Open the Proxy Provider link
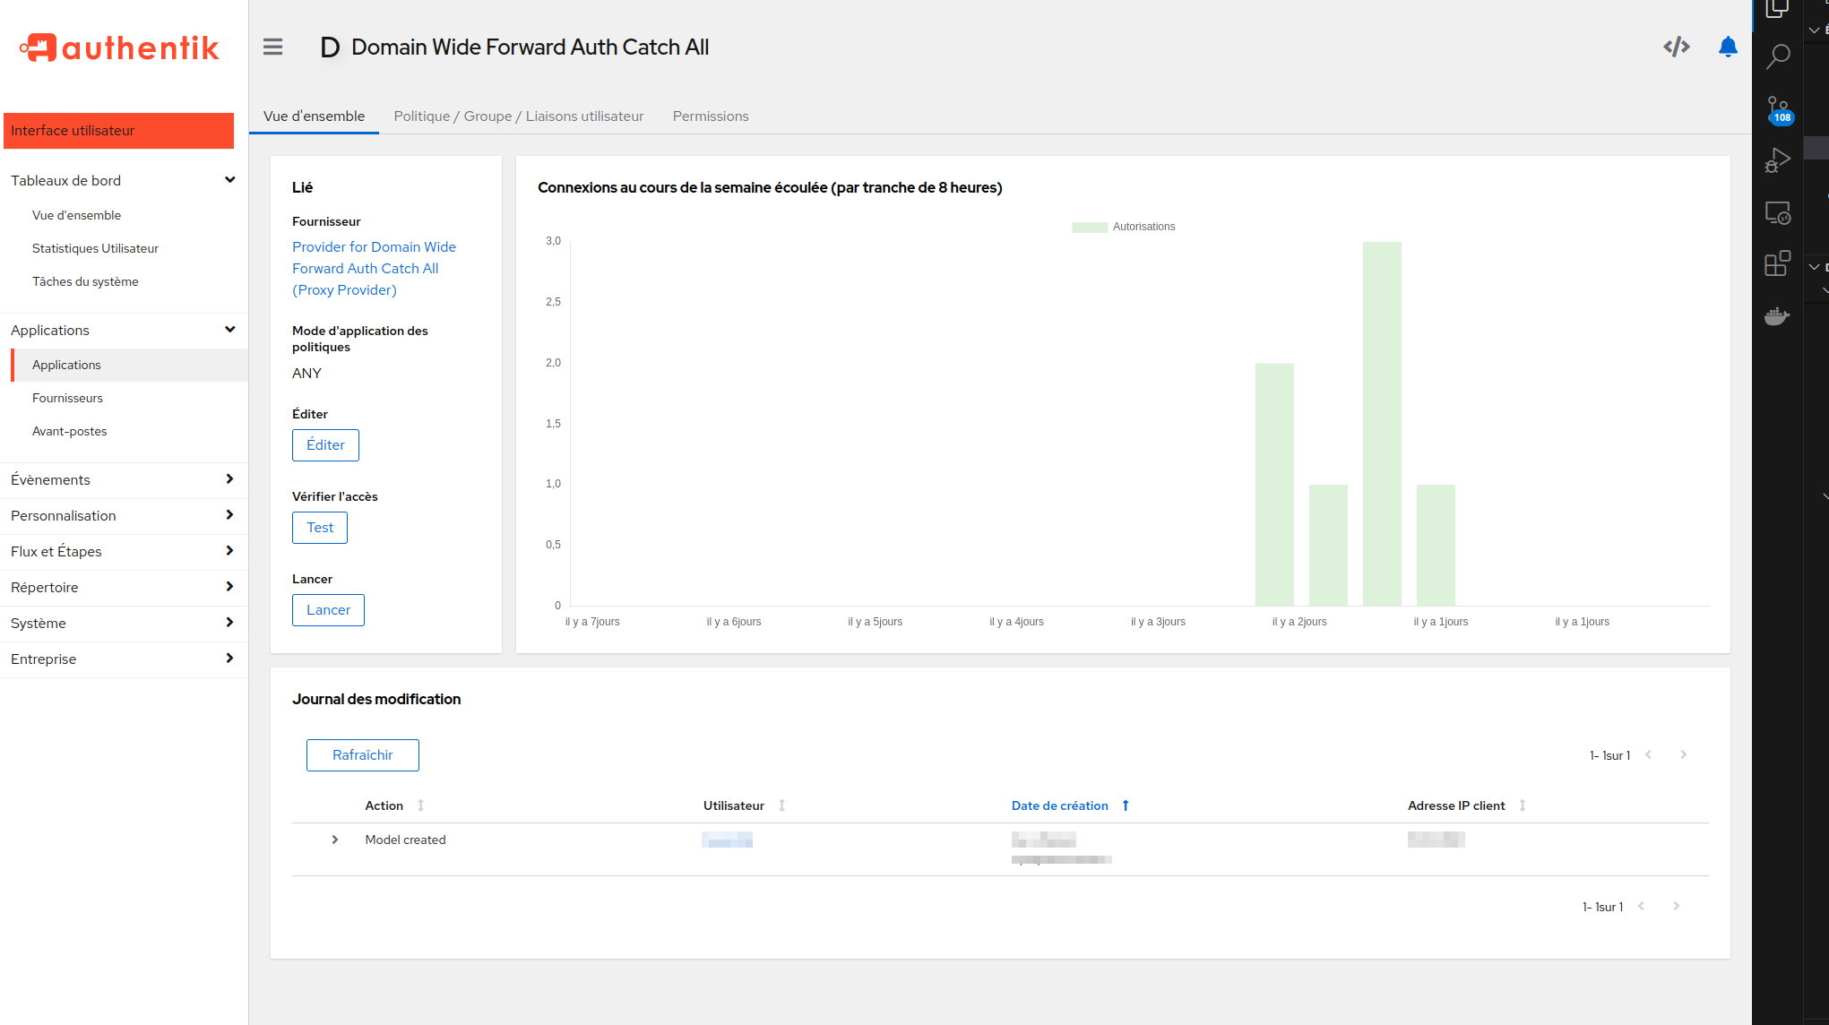 pyautogui.click(x=374, y=268)
